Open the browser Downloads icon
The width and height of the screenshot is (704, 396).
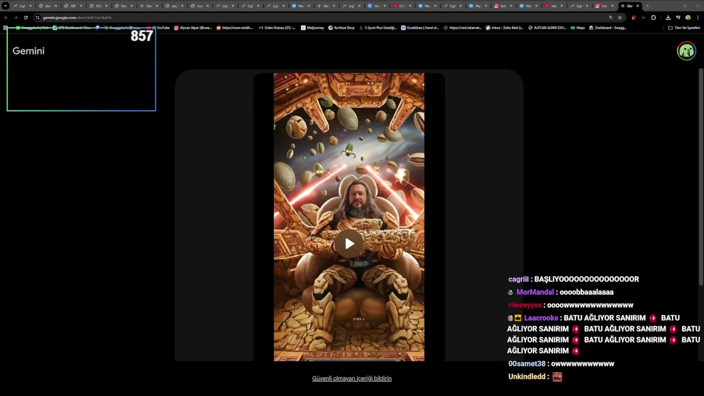pyautogui.click(x=668, y=18)
